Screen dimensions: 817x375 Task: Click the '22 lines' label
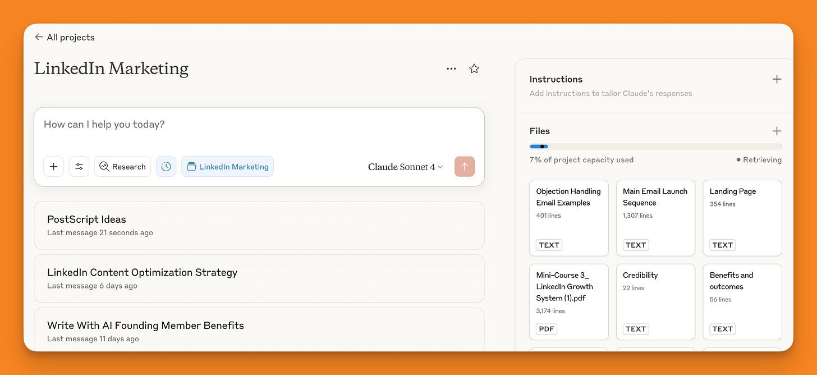point(634,288)
